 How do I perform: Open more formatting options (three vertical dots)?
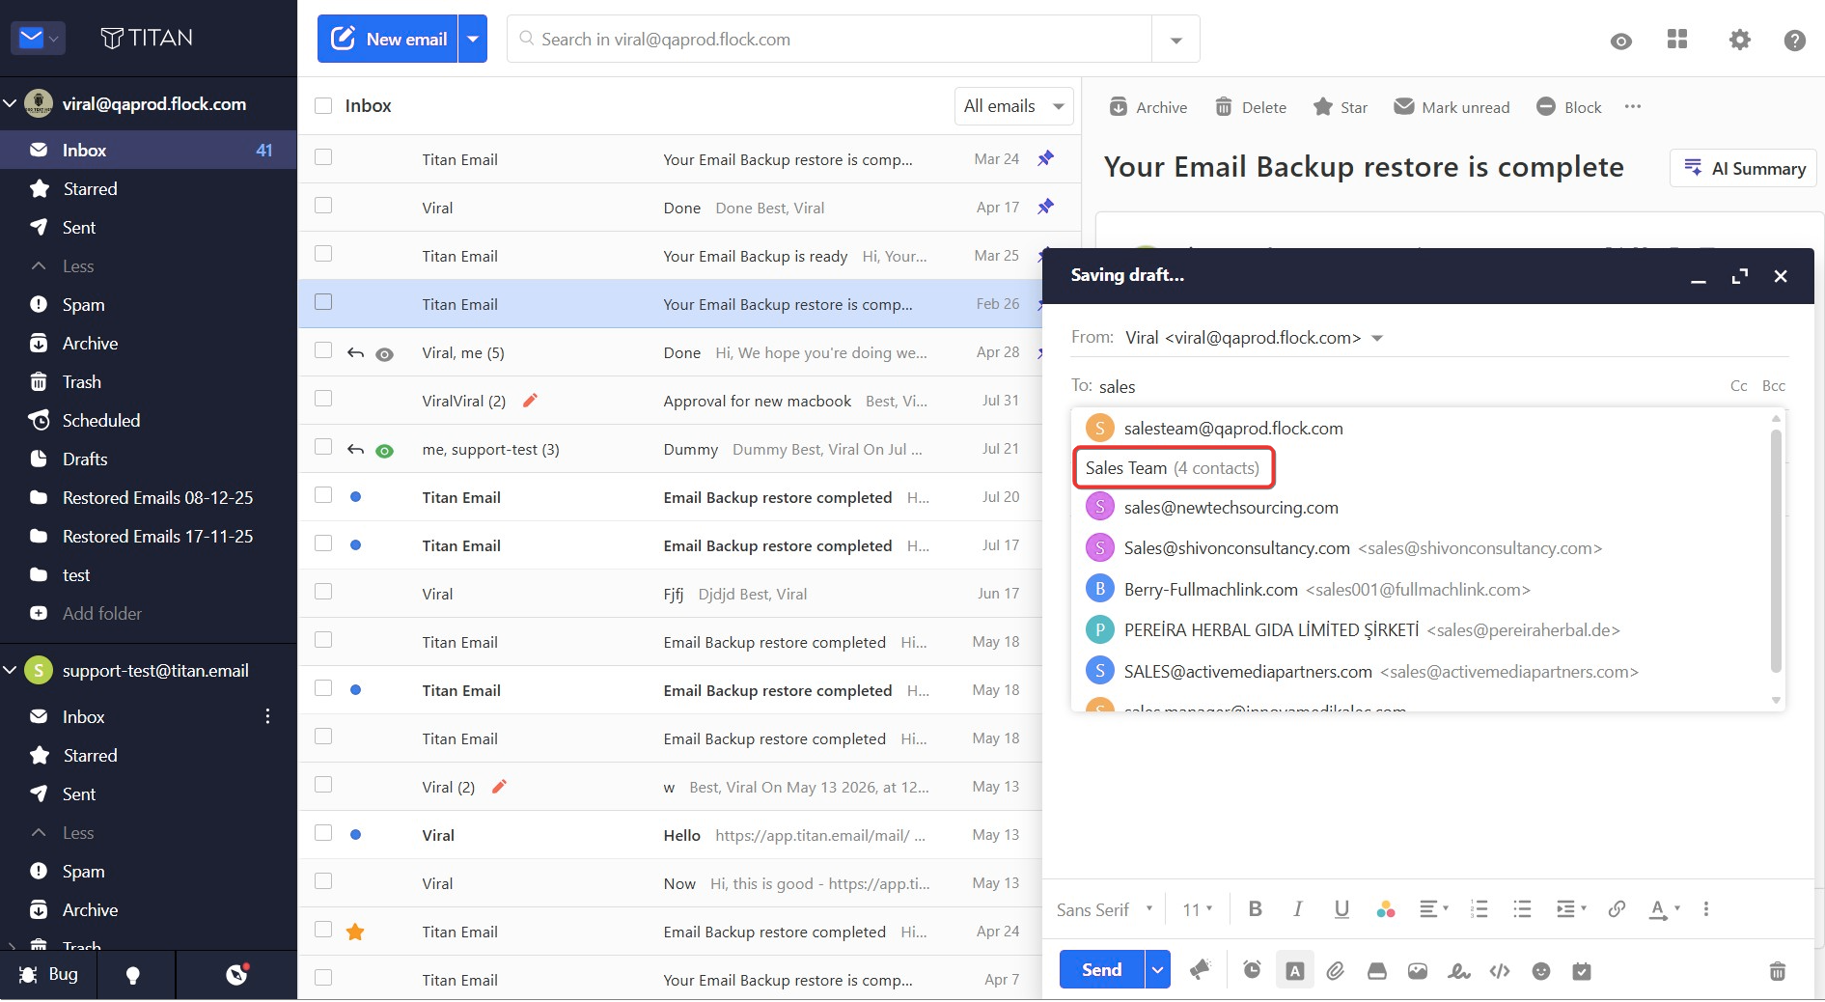(1706, 908)
